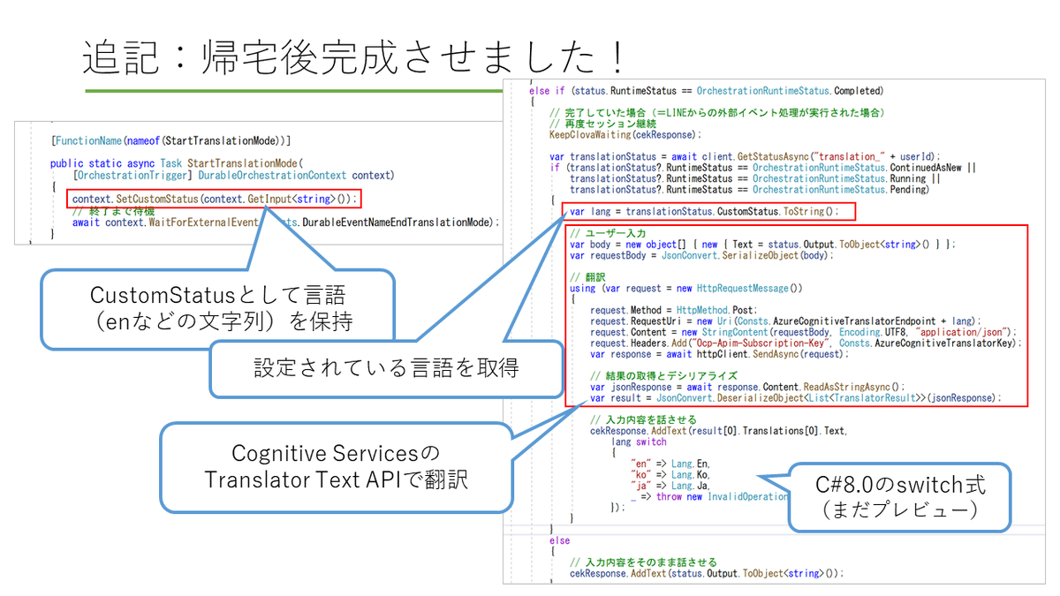The width and height of the screenshot is (1060, 596).
Task: Click 'var requestBody = JsonConvert.SerializeObject(body);'
Action: point(700,255)
